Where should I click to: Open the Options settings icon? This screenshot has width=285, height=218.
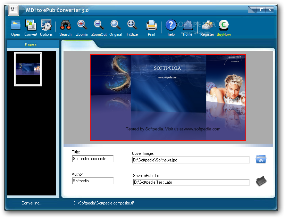pyautogui.click(x=46, y=25)
